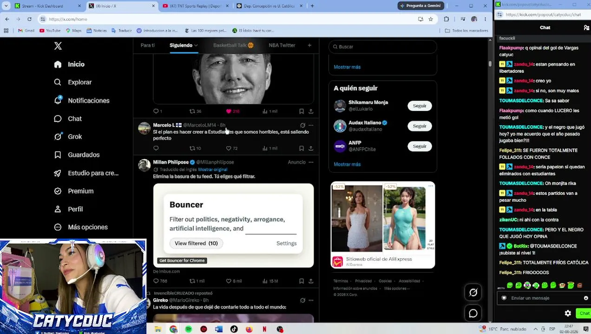Image resolution: width=591 pixels, height=334 pixels.
Task: Click the Chat envelope icon in the X sidebar
Action: [x=58, y=118]
